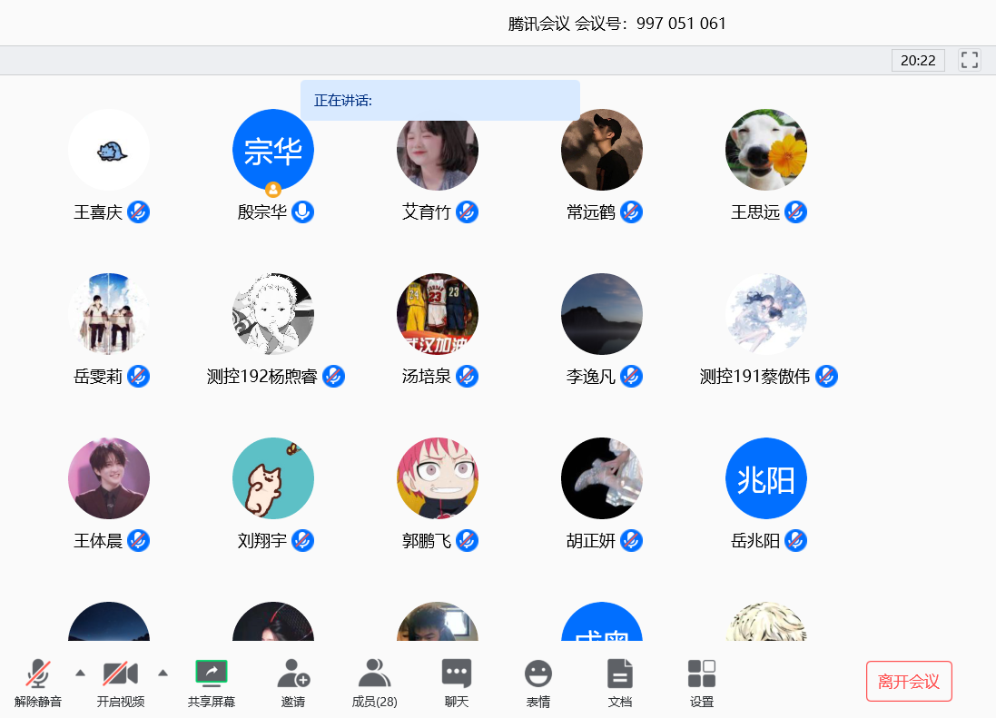Unmute microphone with 解除静音 button

tap(38, 674)
